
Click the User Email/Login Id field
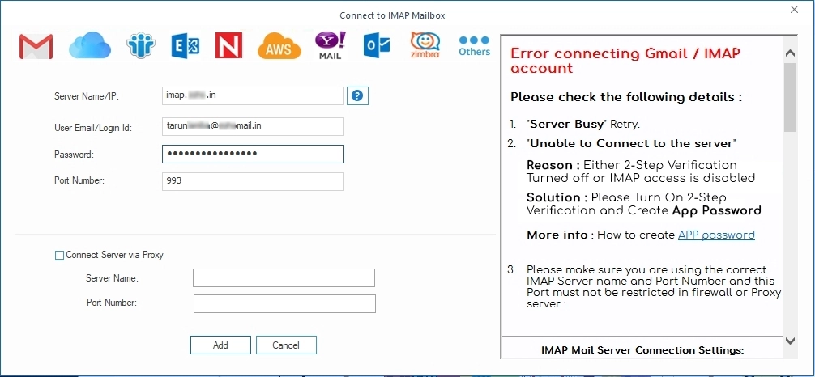[x=253, y=126]
